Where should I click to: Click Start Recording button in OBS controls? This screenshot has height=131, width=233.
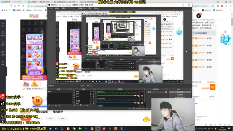pos(180,95)
